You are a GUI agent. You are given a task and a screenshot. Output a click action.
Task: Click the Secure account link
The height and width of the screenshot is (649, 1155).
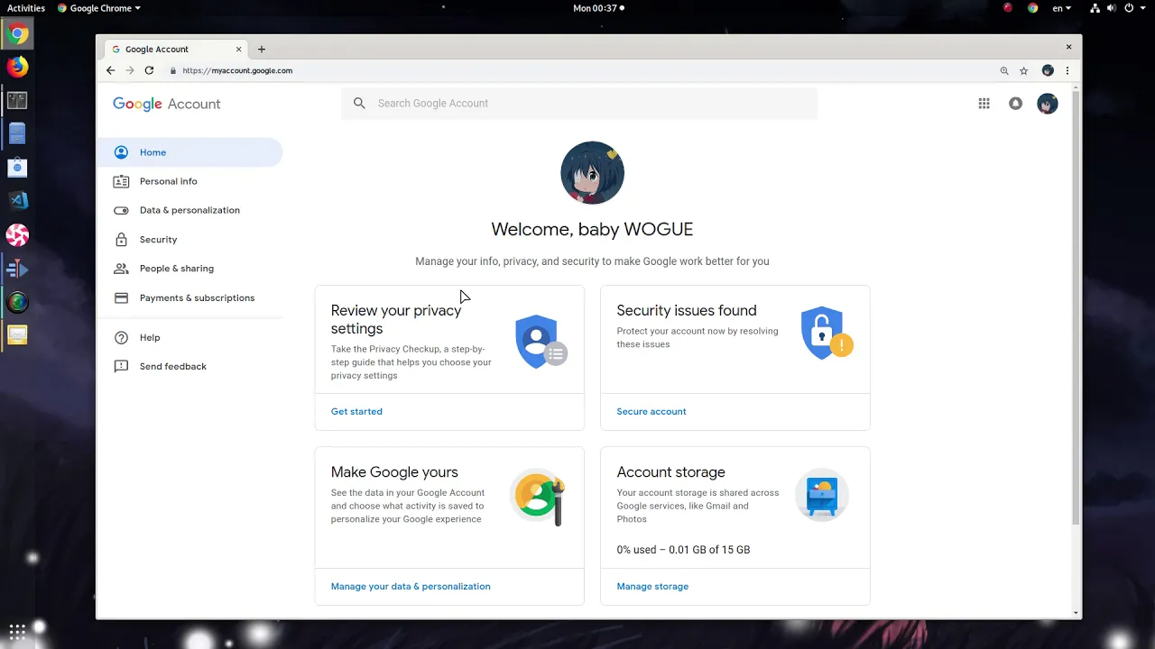point(651,411)
